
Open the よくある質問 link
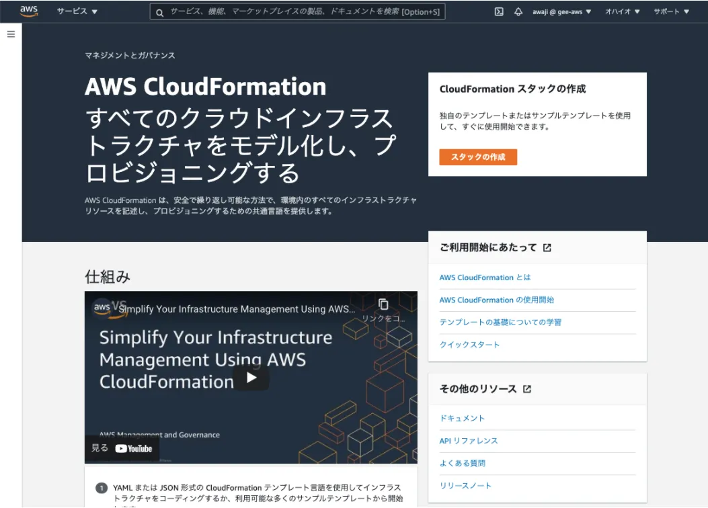(463, 464)
